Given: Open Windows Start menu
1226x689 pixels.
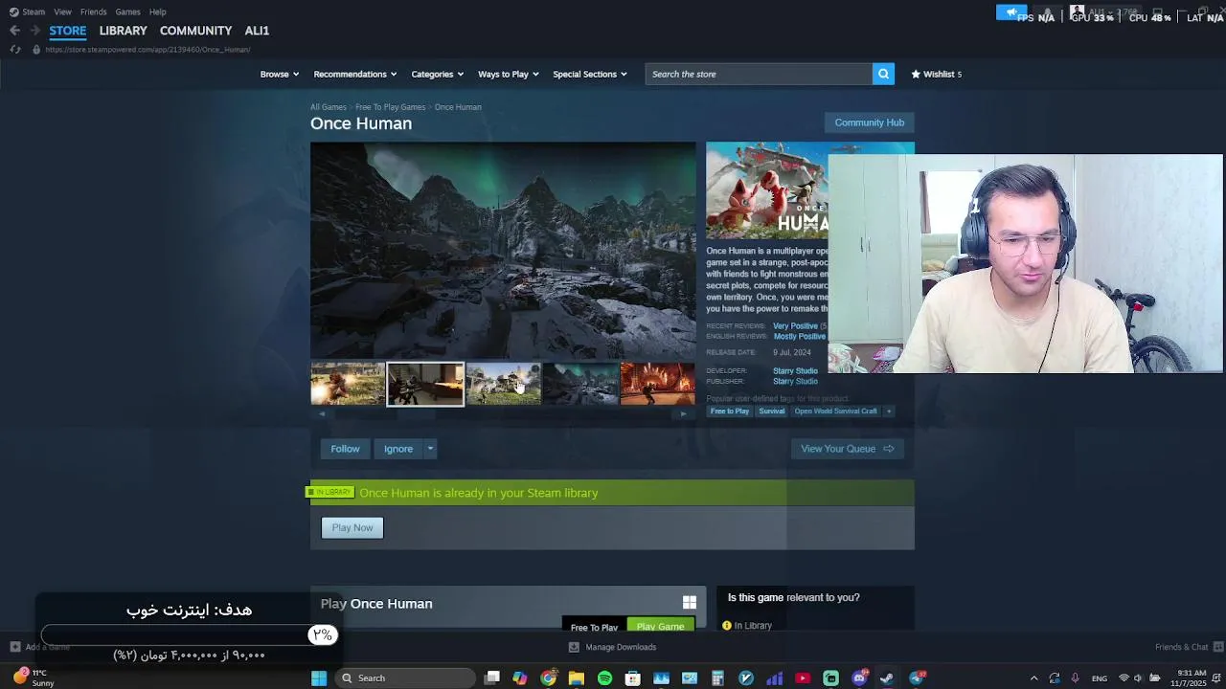Looking at the screenshot, I should [319, 678].
